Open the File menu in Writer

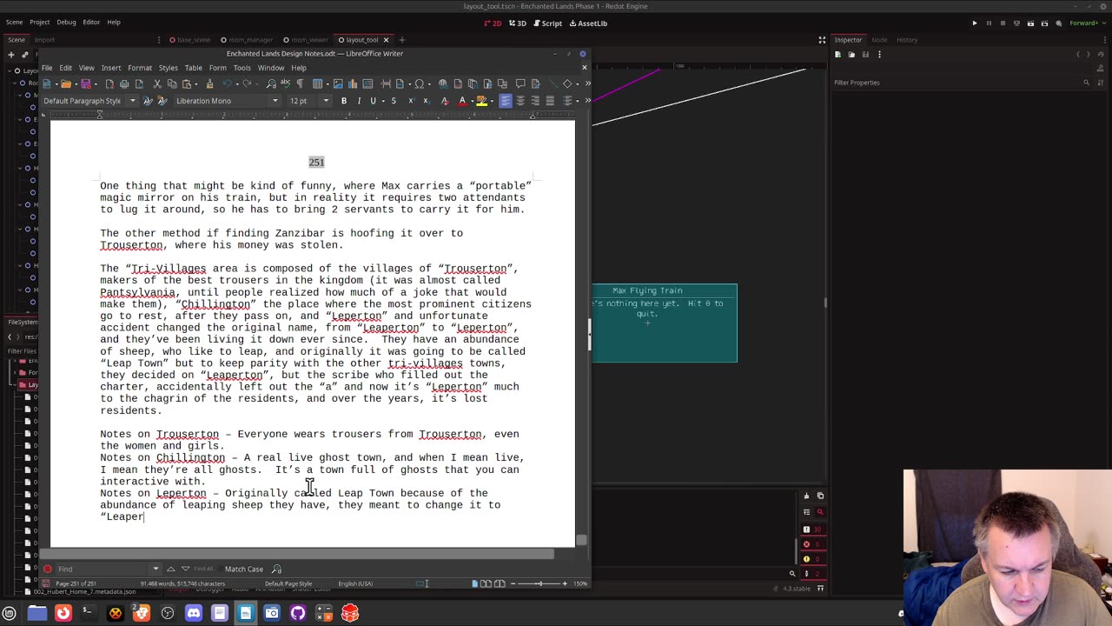pyautogui.click(x=47, y=68)
